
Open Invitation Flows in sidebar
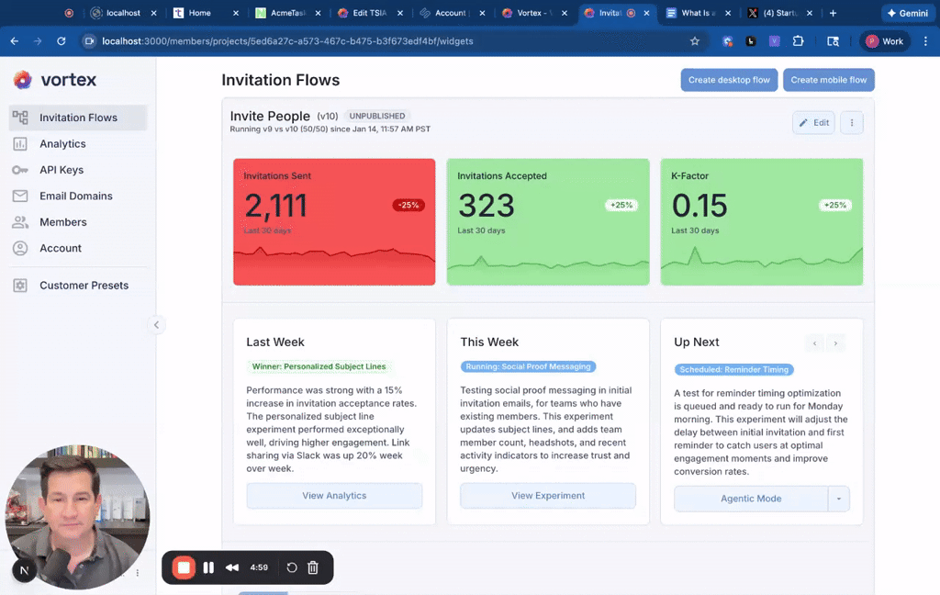[x=78, y=118]
